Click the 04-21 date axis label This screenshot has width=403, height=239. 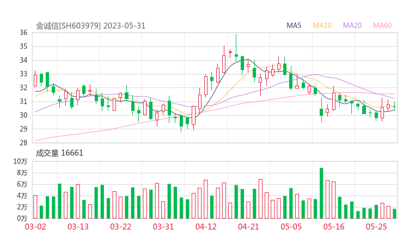pos(248,227)
